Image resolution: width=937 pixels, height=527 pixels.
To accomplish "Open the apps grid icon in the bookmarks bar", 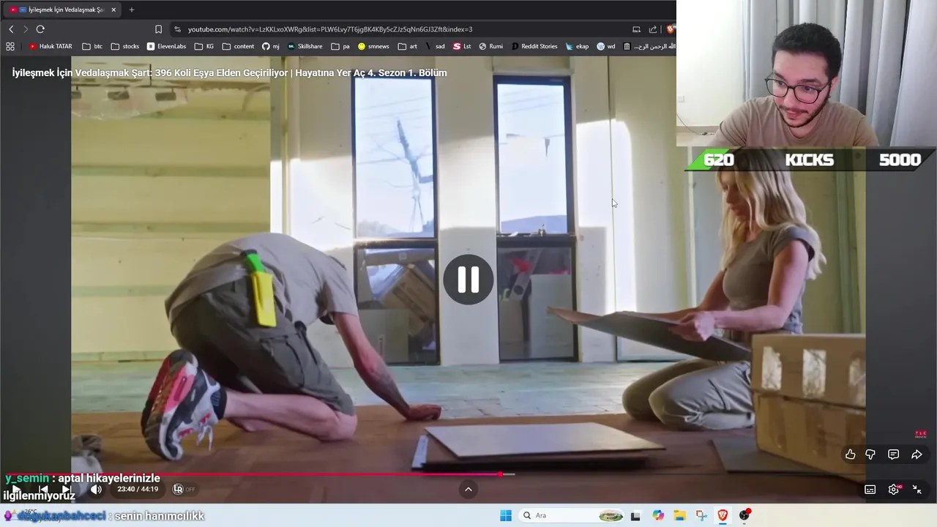I will coord(10,46).
